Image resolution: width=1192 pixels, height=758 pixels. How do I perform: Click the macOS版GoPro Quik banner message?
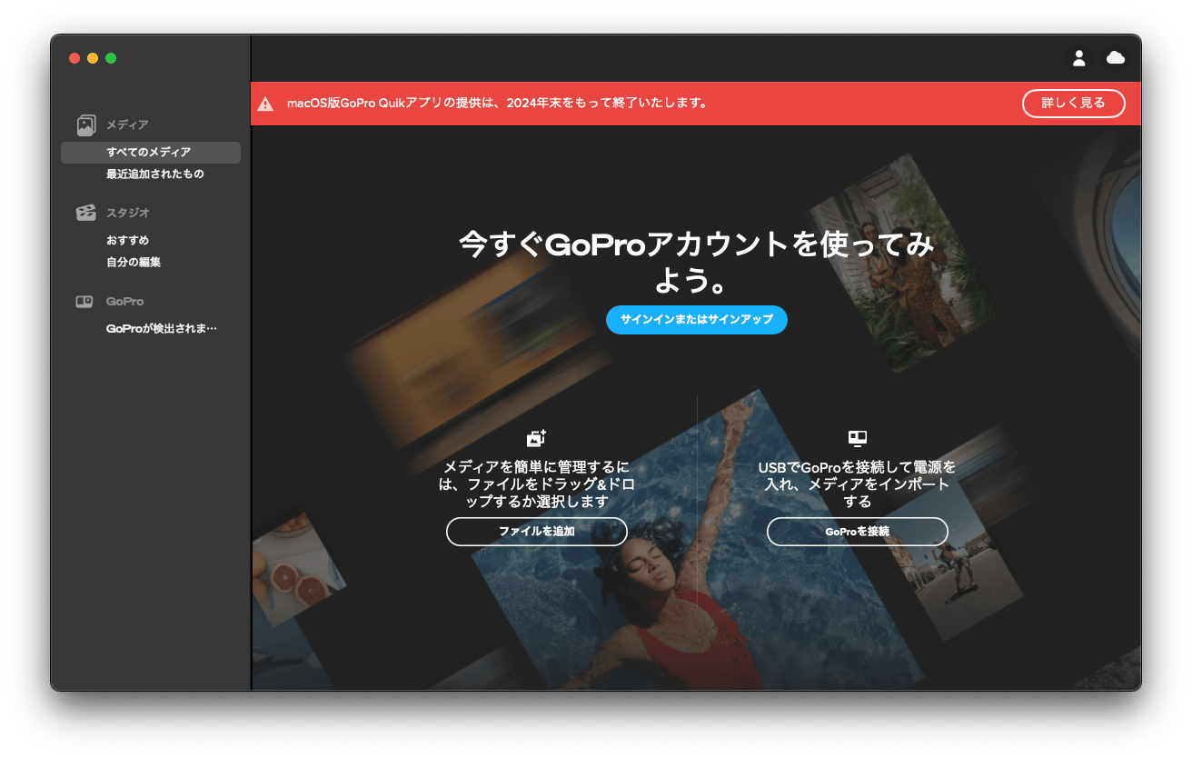(x=497, y=104)
